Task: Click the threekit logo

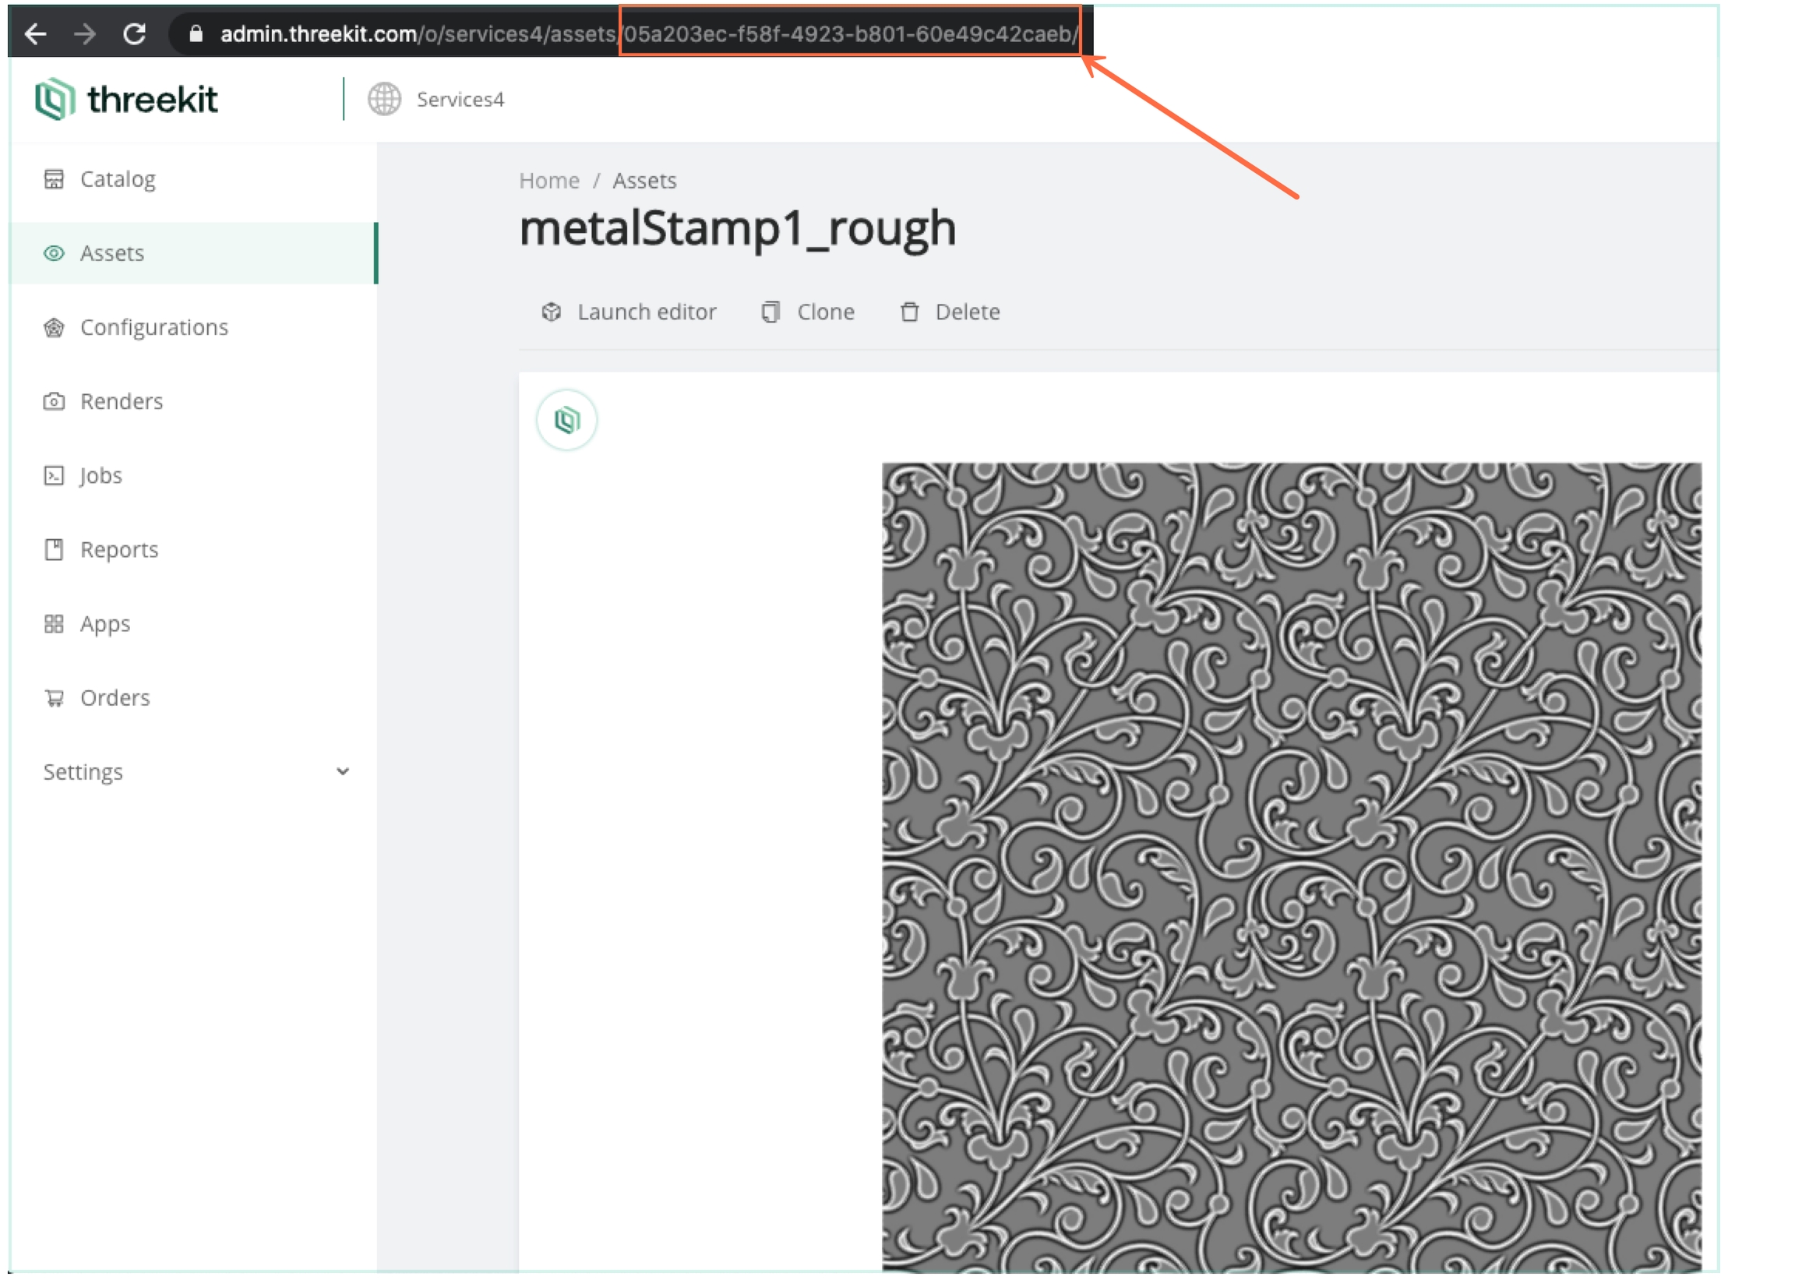Action: [126, 99]
